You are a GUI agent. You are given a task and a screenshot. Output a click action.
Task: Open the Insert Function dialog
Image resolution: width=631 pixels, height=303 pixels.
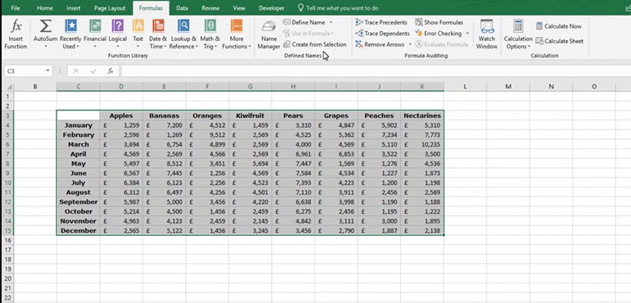(x=16, y=34)
